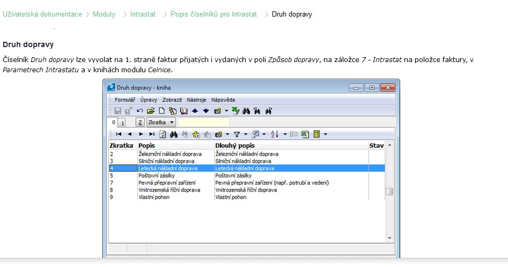The image size is (508, 267).
Task: Click the blue down arrow icon
Action: [x=206, y=111]
